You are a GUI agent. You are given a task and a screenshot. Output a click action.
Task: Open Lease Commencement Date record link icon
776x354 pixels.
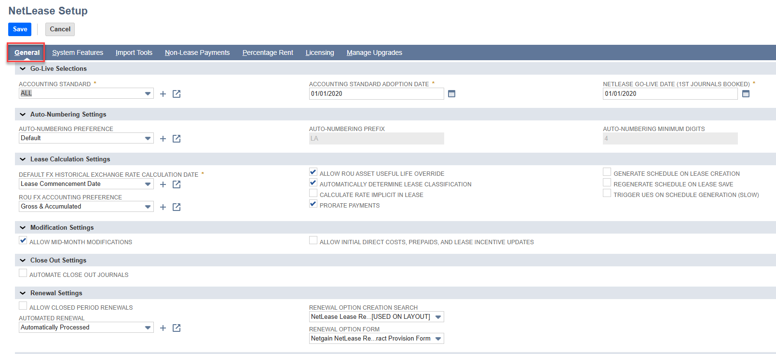177,184
